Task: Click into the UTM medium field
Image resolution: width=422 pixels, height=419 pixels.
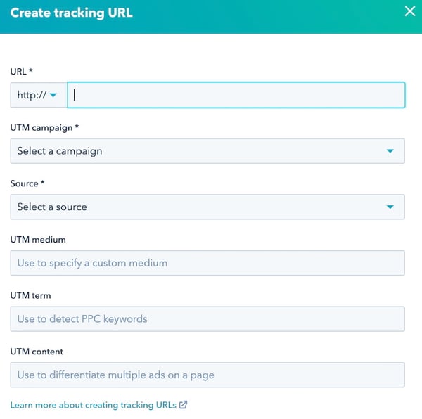Action: (207, 263)
